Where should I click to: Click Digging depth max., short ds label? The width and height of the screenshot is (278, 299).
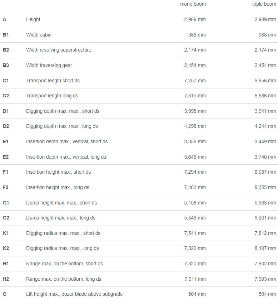[x=63, y=111]
